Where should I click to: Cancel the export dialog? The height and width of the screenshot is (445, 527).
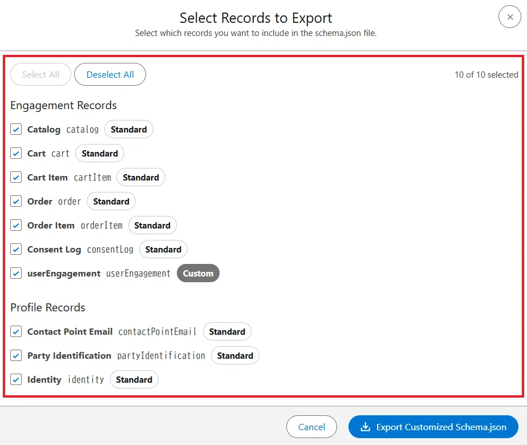coord(311,427)
